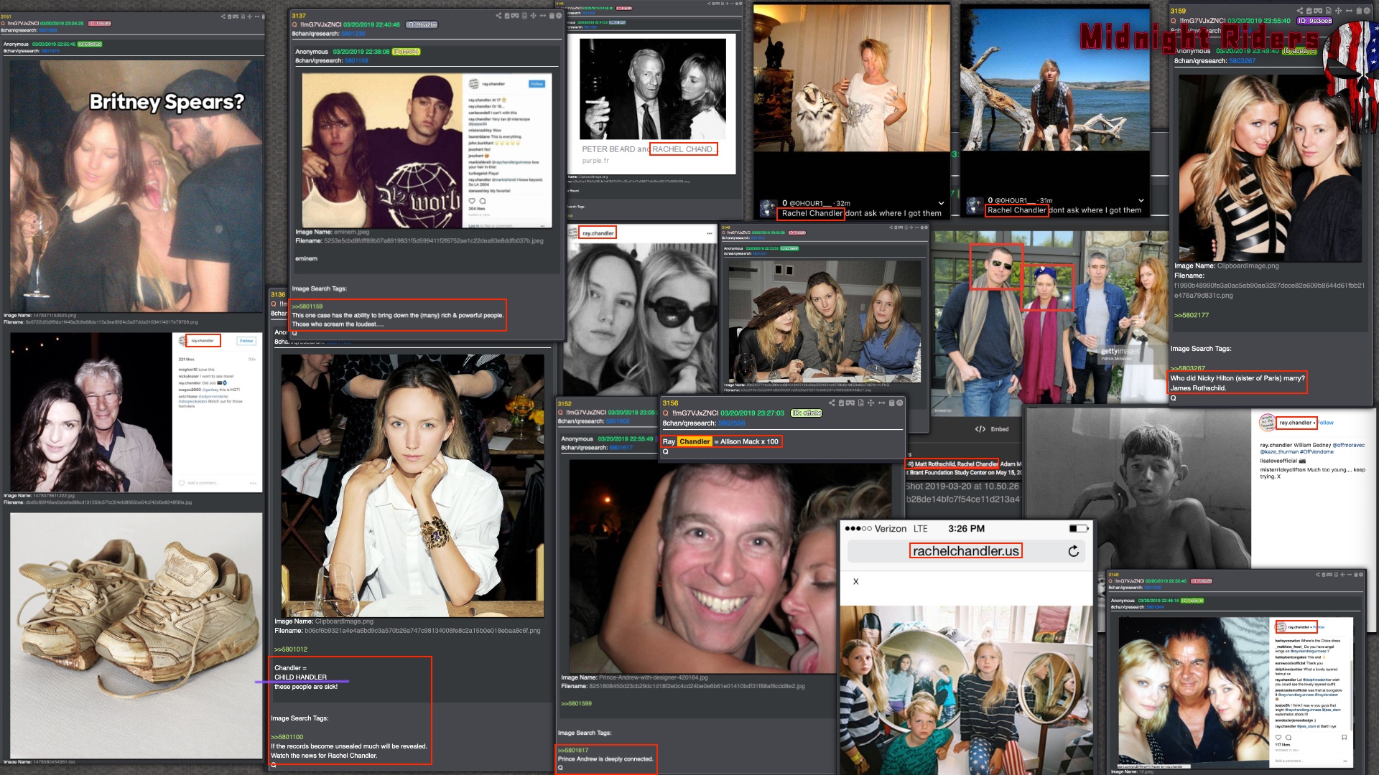Click the ray.chandler username above the grayscale selfie

[x=598, y=233]
